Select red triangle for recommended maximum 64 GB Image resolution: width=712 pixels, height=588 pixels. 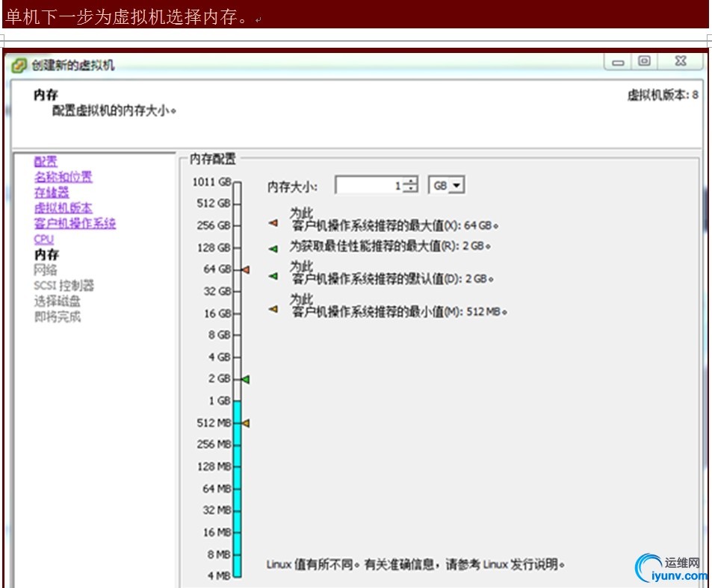[x=273, y=222]
